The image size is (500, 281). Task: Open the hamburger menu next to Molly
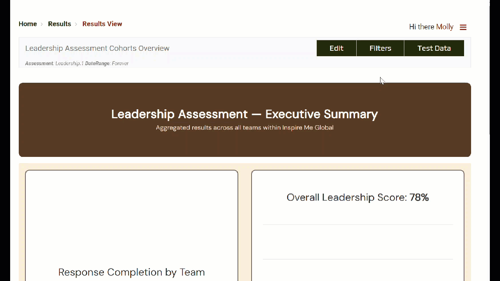(463, 27)
